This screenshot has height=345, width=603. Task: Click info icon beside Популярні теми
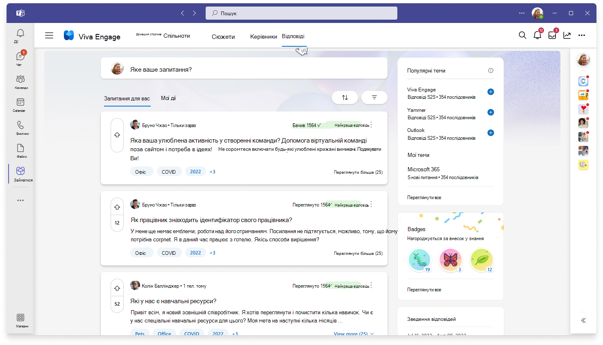coord(491,70)
